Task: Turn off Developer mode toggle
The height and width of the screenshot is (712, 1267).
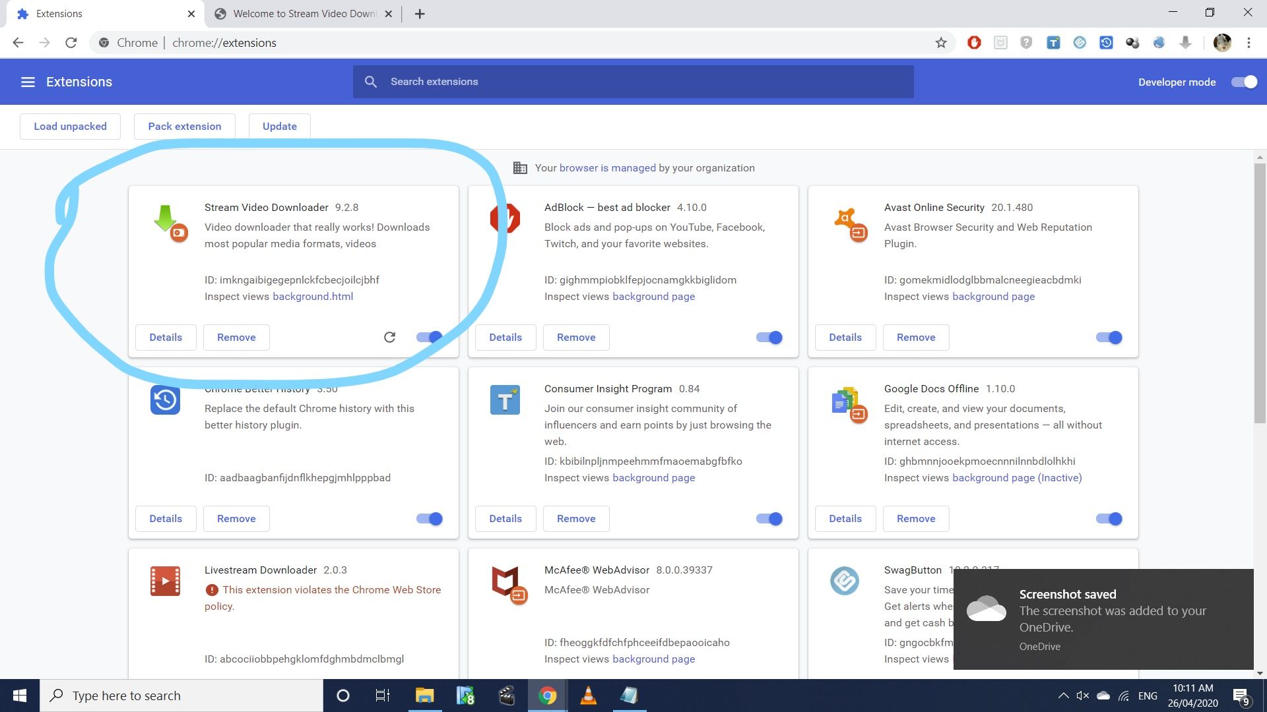Action: (x=1244, y=82)
